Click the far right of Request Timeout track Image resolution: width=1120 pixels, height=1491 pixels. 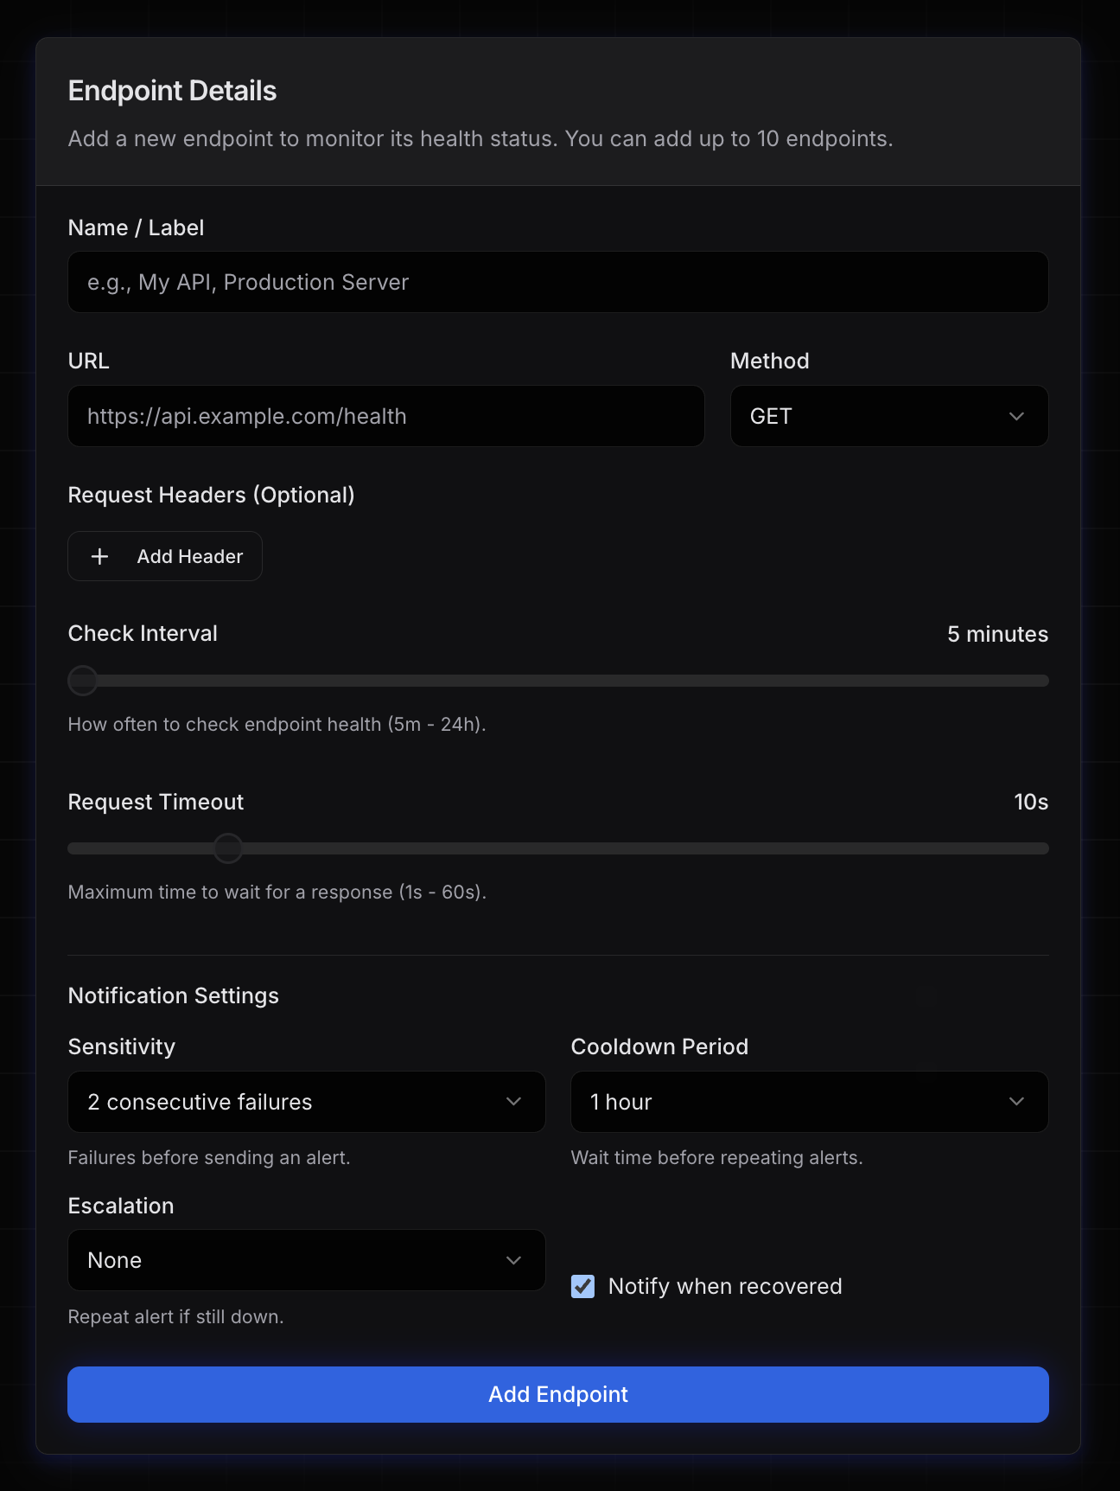1040,848
